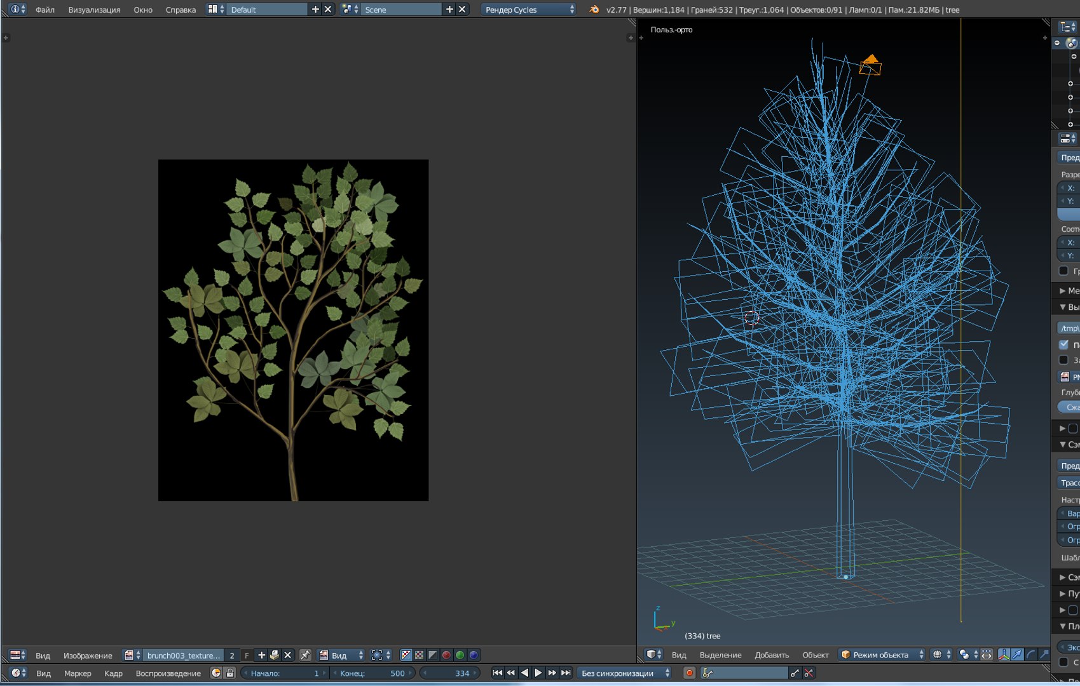Select color and alpha display channel
The image size is (1080, 686).
click(406, 655)
